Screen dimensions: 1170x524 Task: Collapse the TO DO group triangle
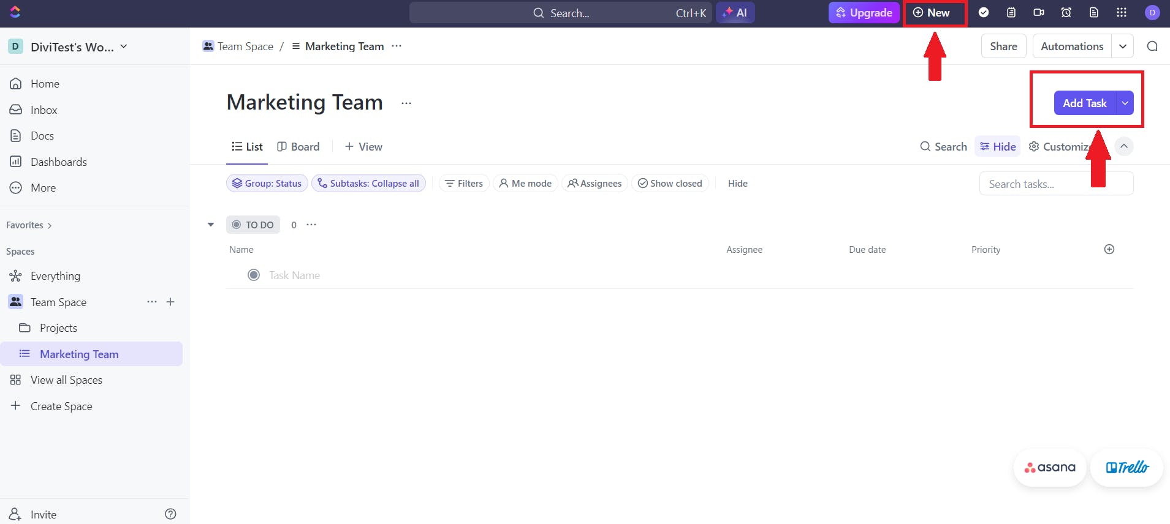point(211,225)
